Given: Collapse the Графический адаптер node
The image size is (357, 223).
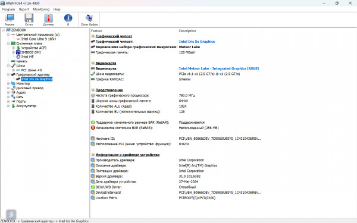Looking at the screenshot, I should pos(8,75).
